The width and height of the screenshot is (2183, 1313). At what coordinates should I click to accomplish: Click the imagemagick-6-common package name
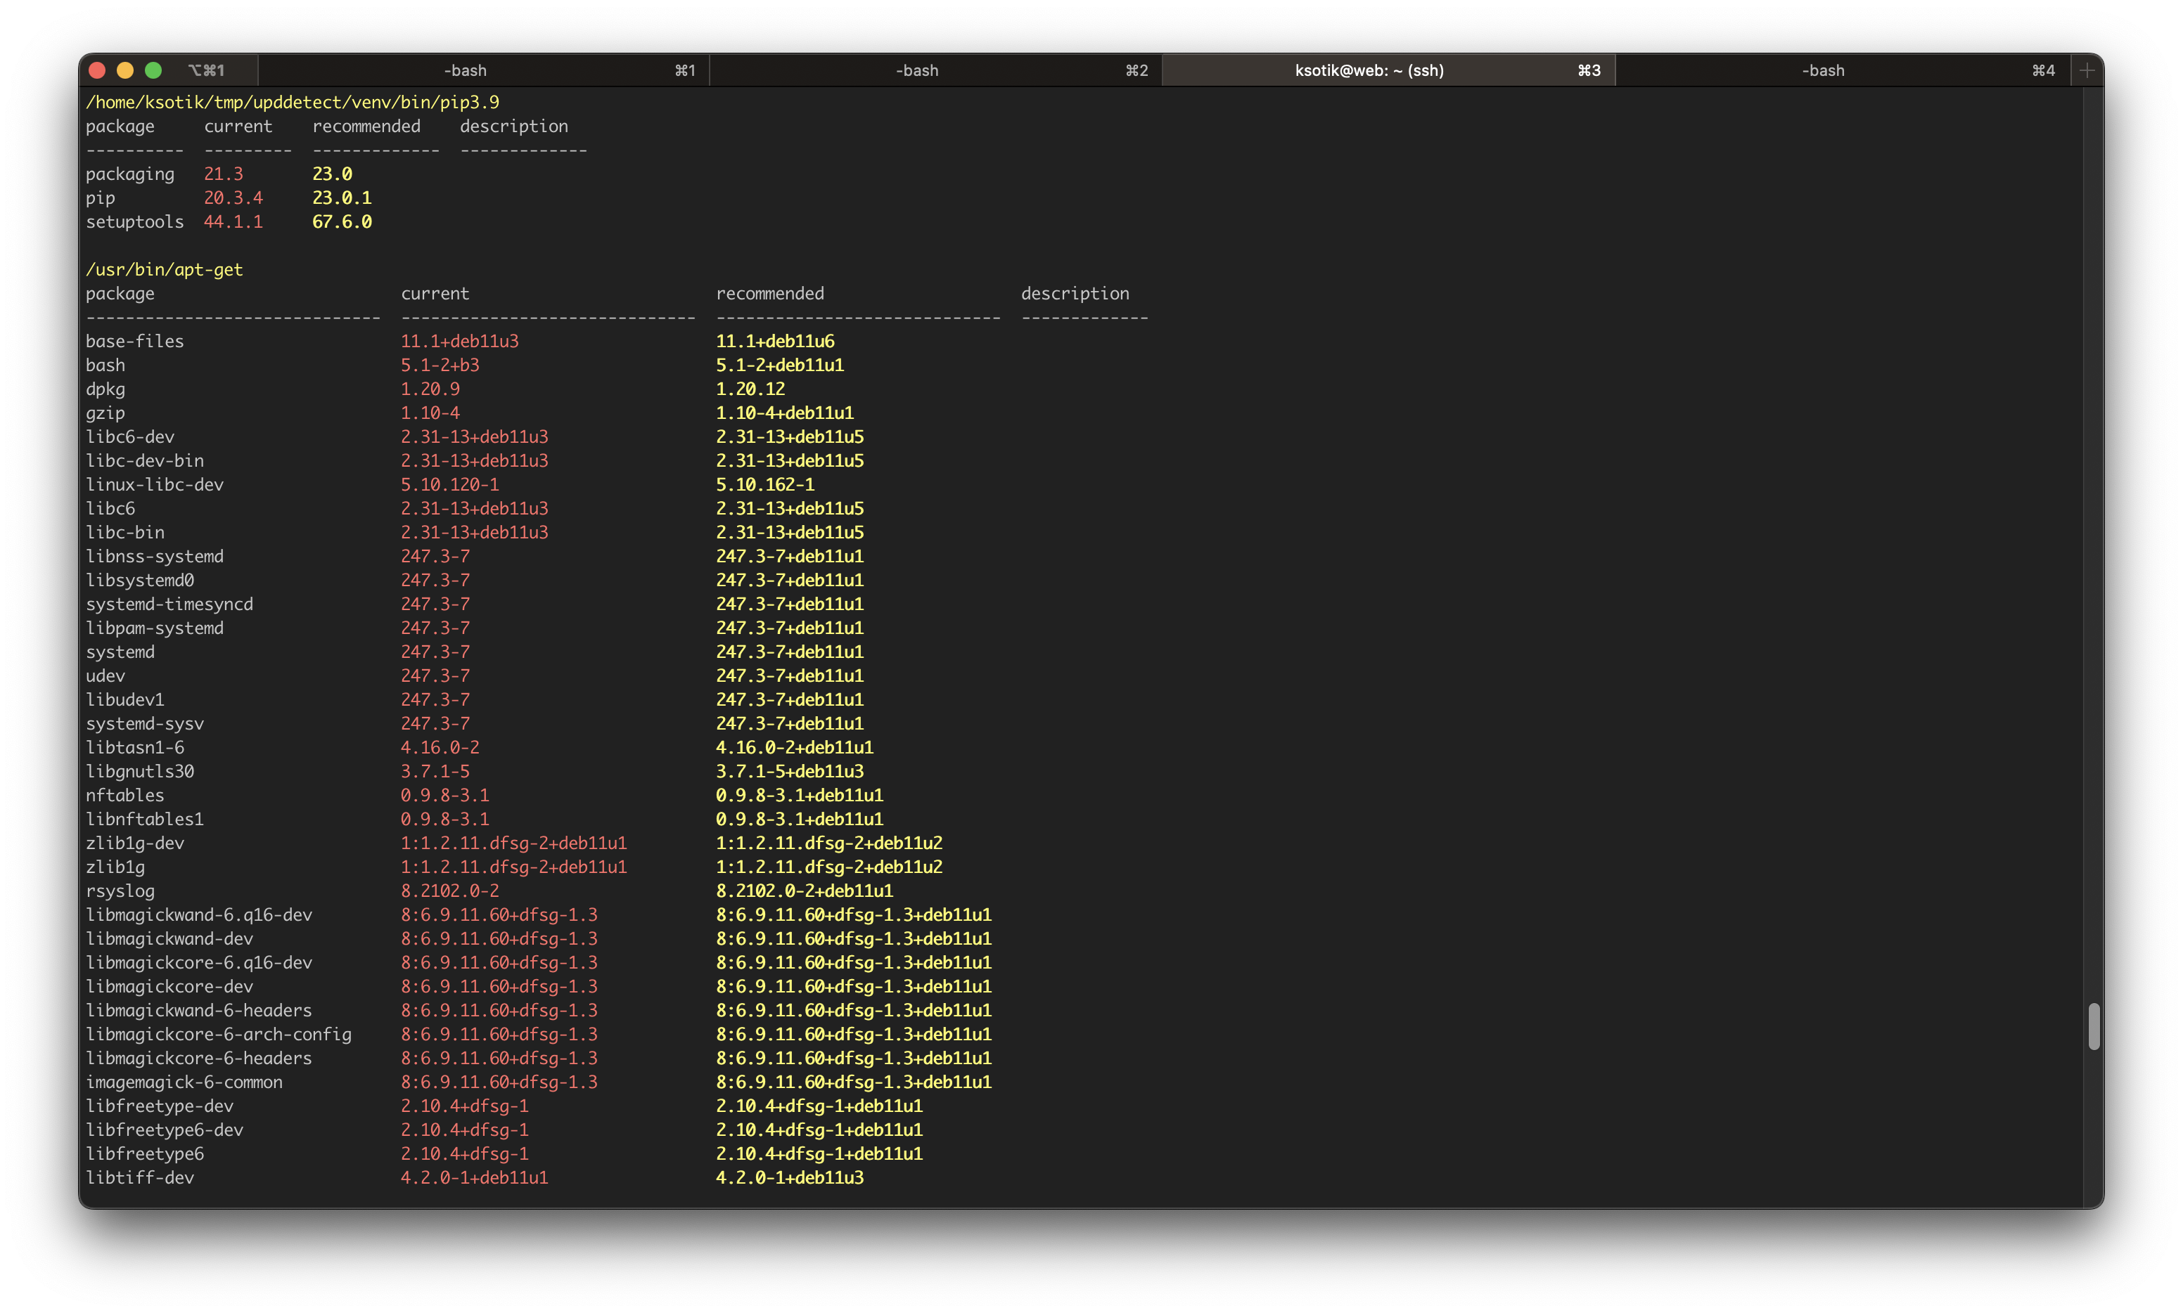[184, 1082]
